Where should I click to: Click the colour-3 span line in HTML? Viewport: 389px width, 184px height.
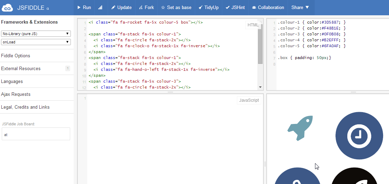pyautogui.click(x=135, y=81)
